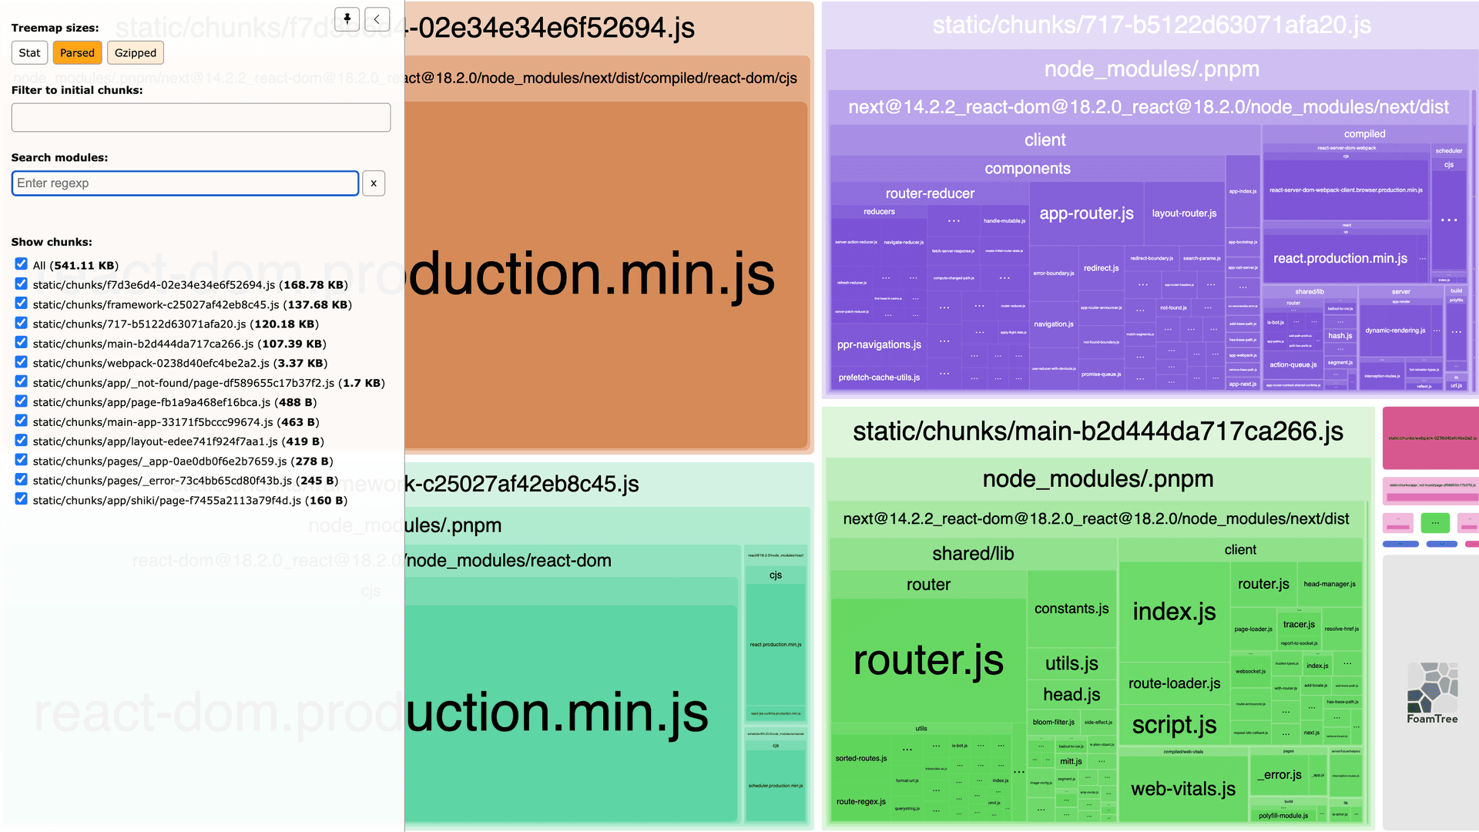Click layout-router.js treemap block
The height and width of the screenshot is (832, 1479).
(x=1184, y=213)
